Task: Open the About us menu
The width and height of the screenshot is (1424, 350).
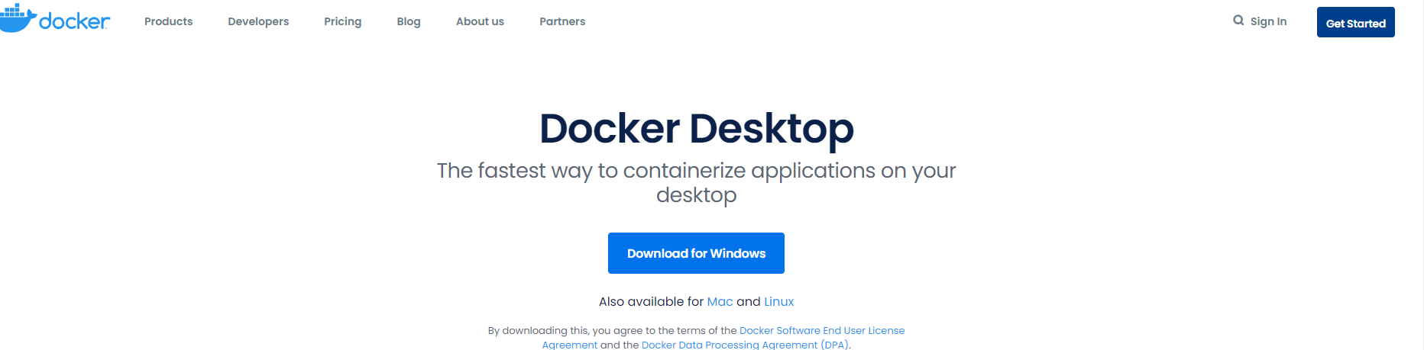Action: [x=480, y=21]
